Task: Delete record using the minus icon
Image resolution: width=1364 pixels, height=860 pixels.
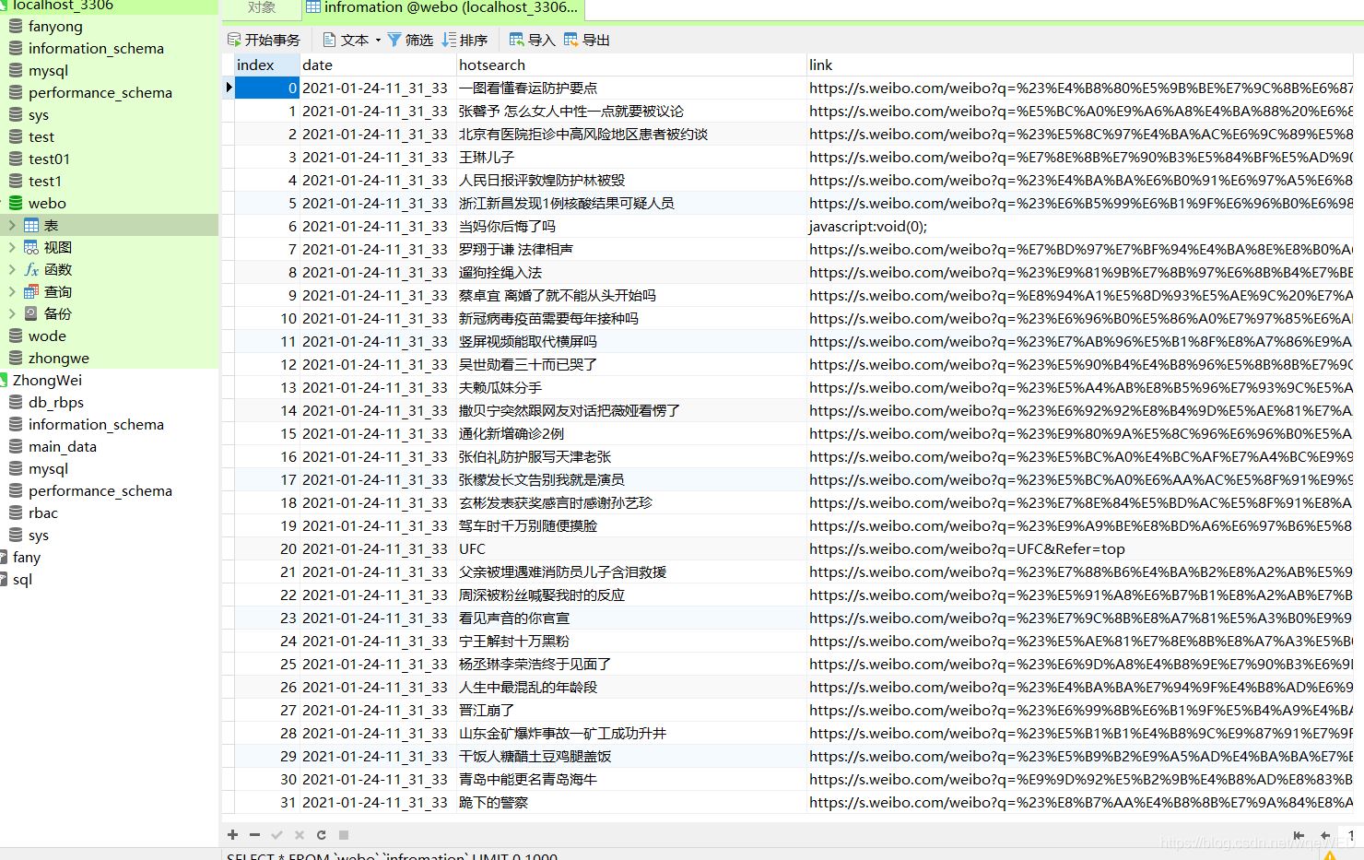Action: point(254,835)
